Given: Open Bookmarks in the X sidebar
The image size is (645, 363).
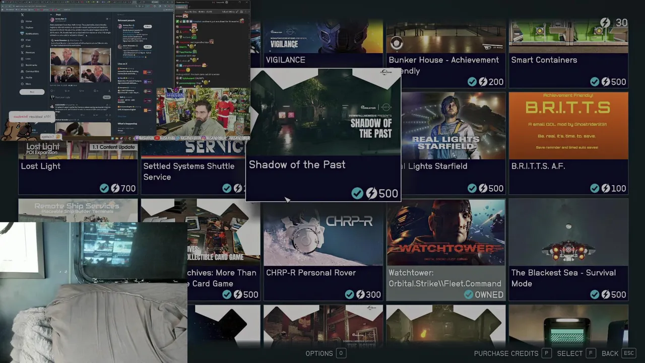Looking at the screenshot, I should (x=29, y=65).
